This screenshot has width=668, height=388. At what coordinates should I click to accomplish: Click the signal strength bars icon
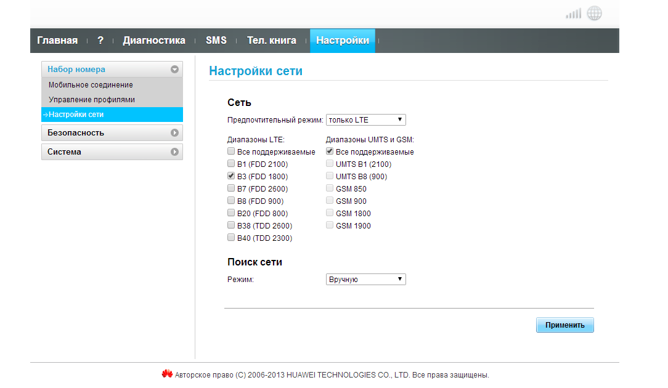(573, 14)
